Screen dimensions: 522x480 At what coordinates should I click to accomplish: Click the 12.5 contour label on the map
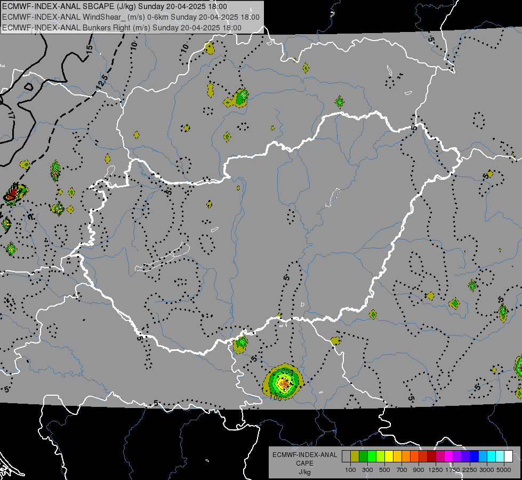(x=102, y=82)
